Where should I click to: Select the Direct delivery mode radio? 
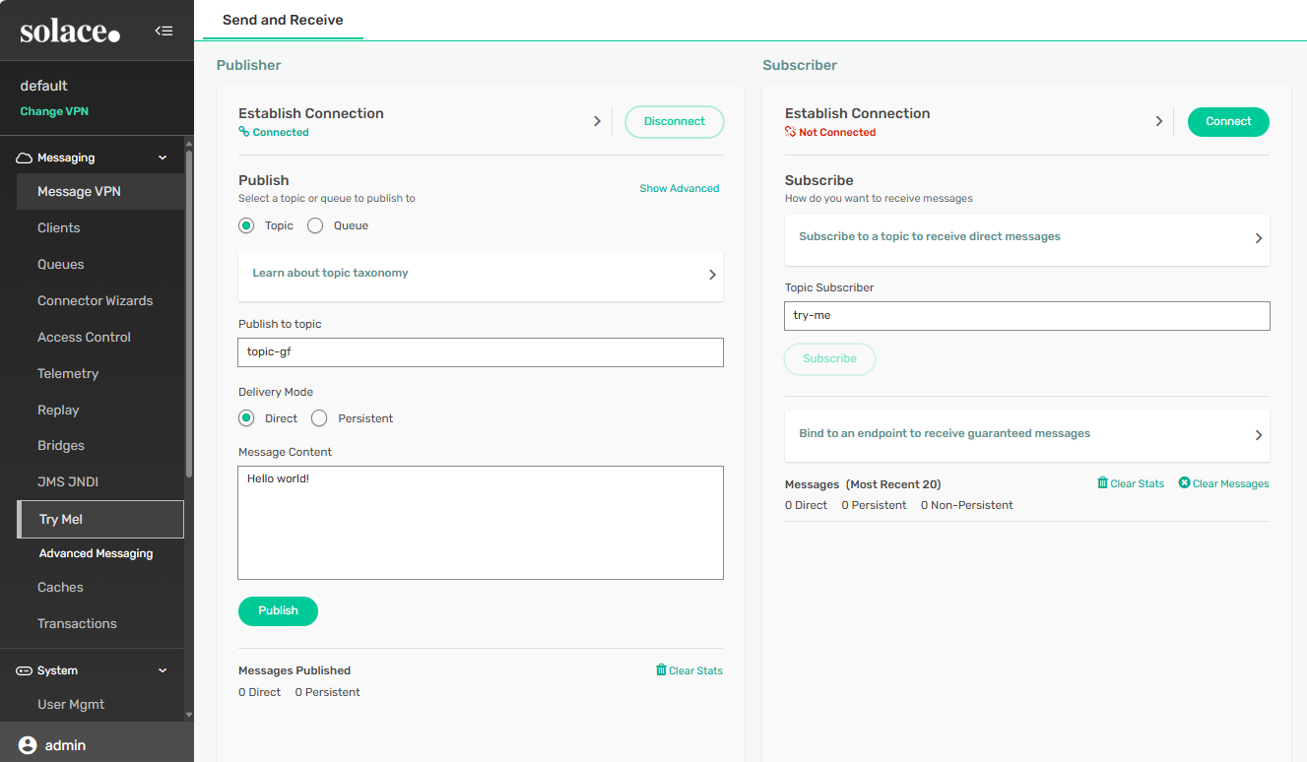(x=246, y=418)
